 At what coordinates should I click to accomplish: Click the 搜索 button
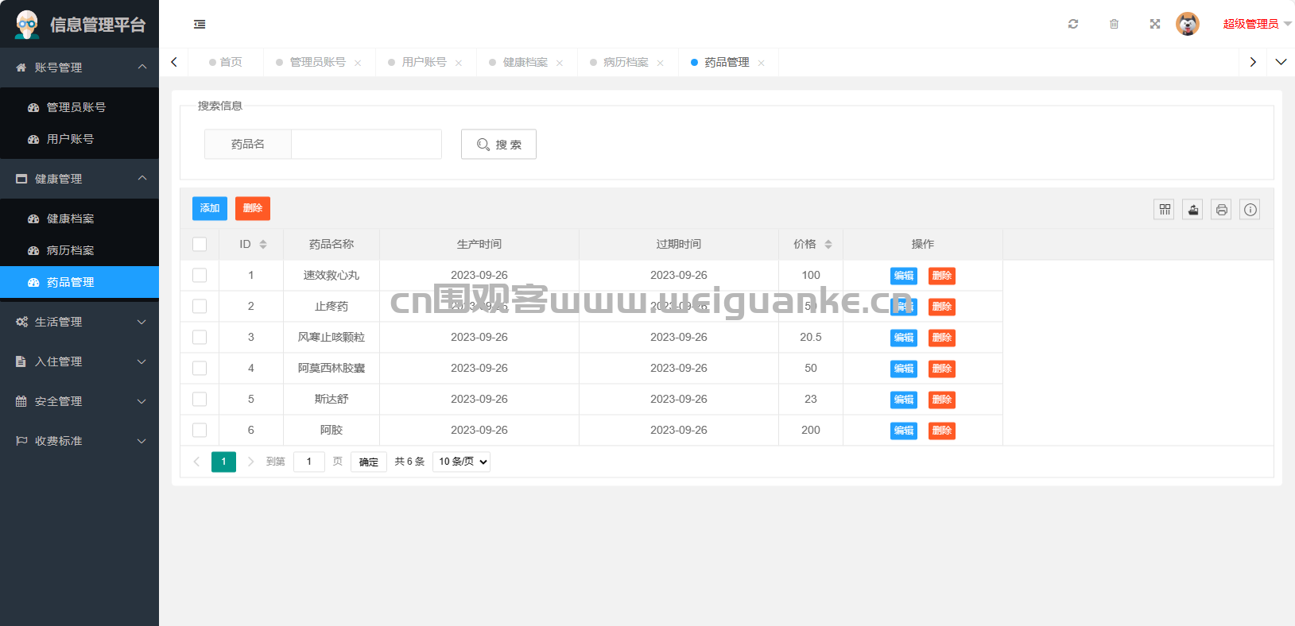[498, 145]
